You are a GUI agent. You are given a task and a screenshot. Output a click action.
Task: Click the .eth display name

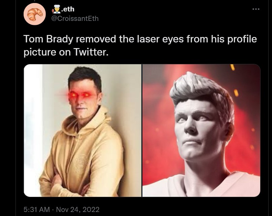[x=67, y=9]
